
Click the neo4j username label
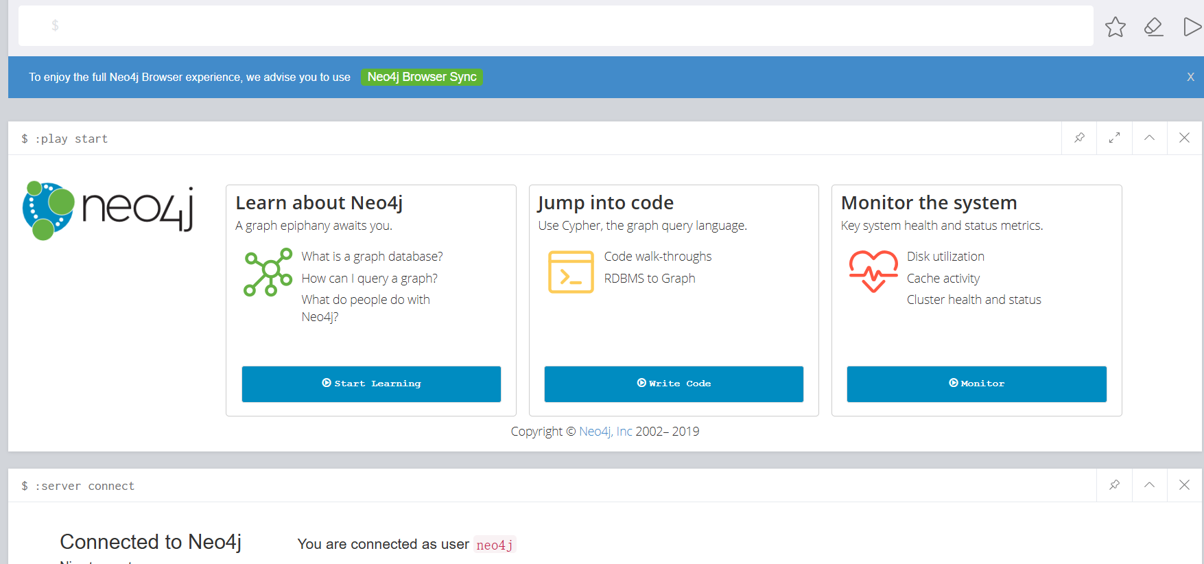click(x=495, y=545)
